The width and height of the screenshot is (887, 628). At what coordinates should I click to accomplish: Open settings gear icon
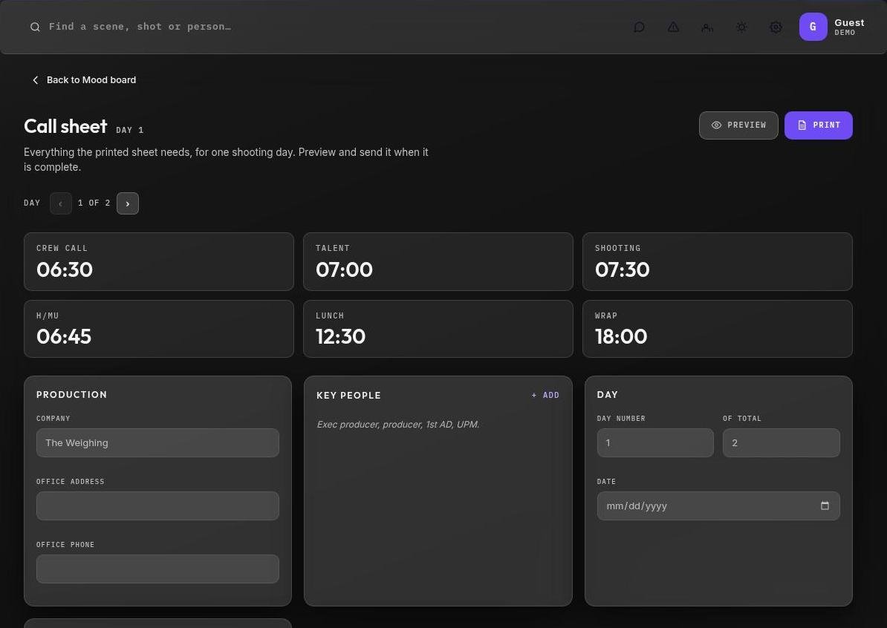tap(776, 27)
